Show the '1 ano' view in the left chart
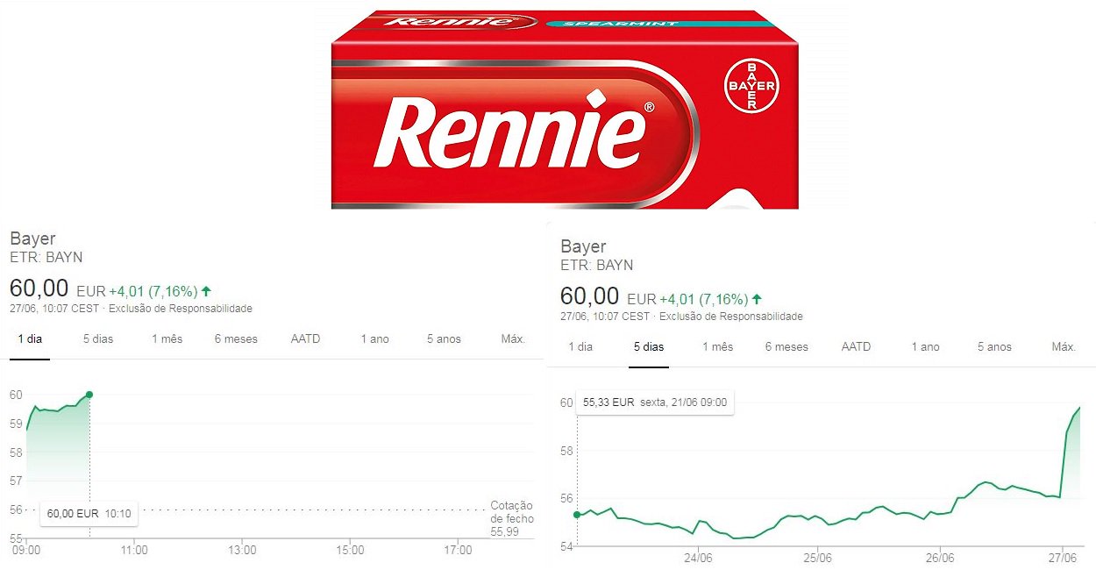The image size is (1096, 584). (x=374, y=338)
